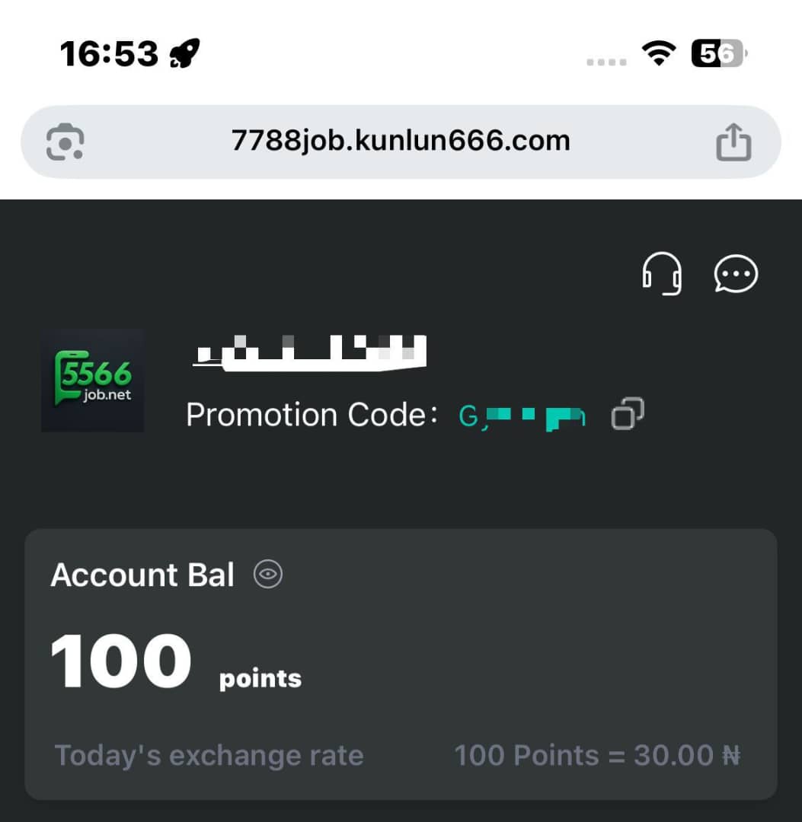This screenshot has height=822, width=802.
Task: Tap the Wi-Fi status icon
Action: point(659,53)
